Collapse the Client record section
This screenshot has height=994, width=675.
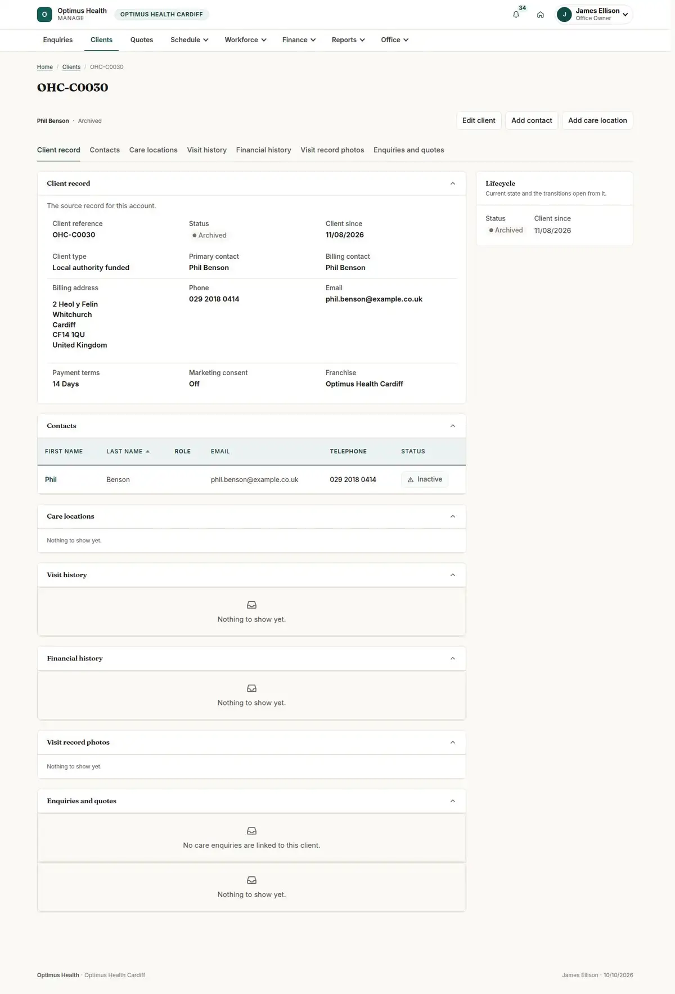pyautogui.click(x=453, y=183)
